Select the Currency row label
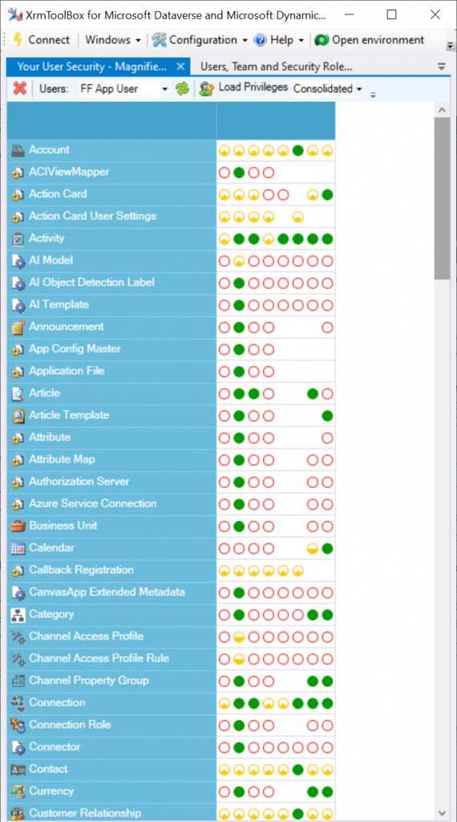The width and height of the screenshot is (457, 822). (x=51, y=791)
